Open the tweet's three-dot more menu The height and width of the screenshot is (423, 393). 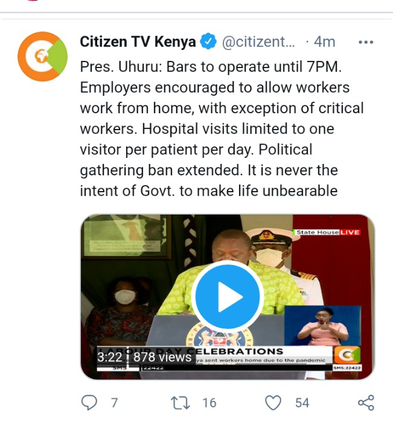tap(366, 42)
